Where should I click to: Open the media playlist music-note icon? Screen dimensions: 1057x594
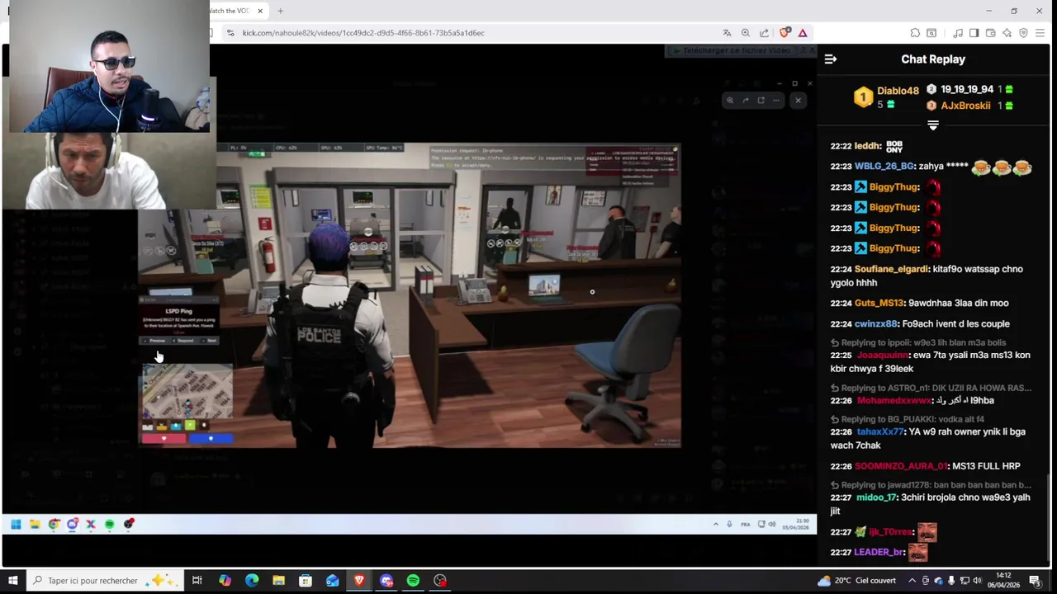[958, 33]
